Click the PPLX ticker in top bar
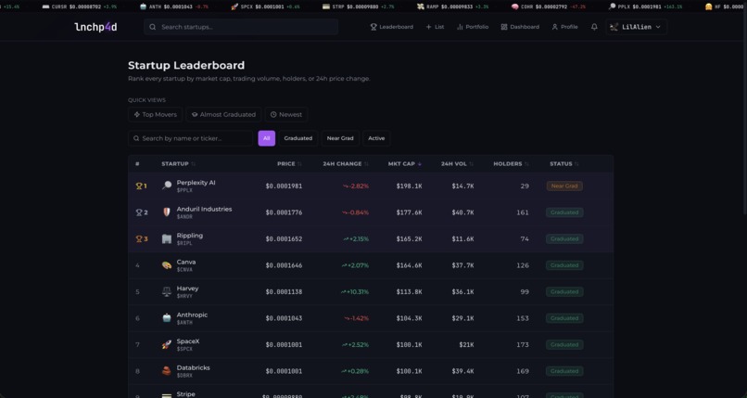This screenshot has width=747, height=398. click(x=645, y=6)
